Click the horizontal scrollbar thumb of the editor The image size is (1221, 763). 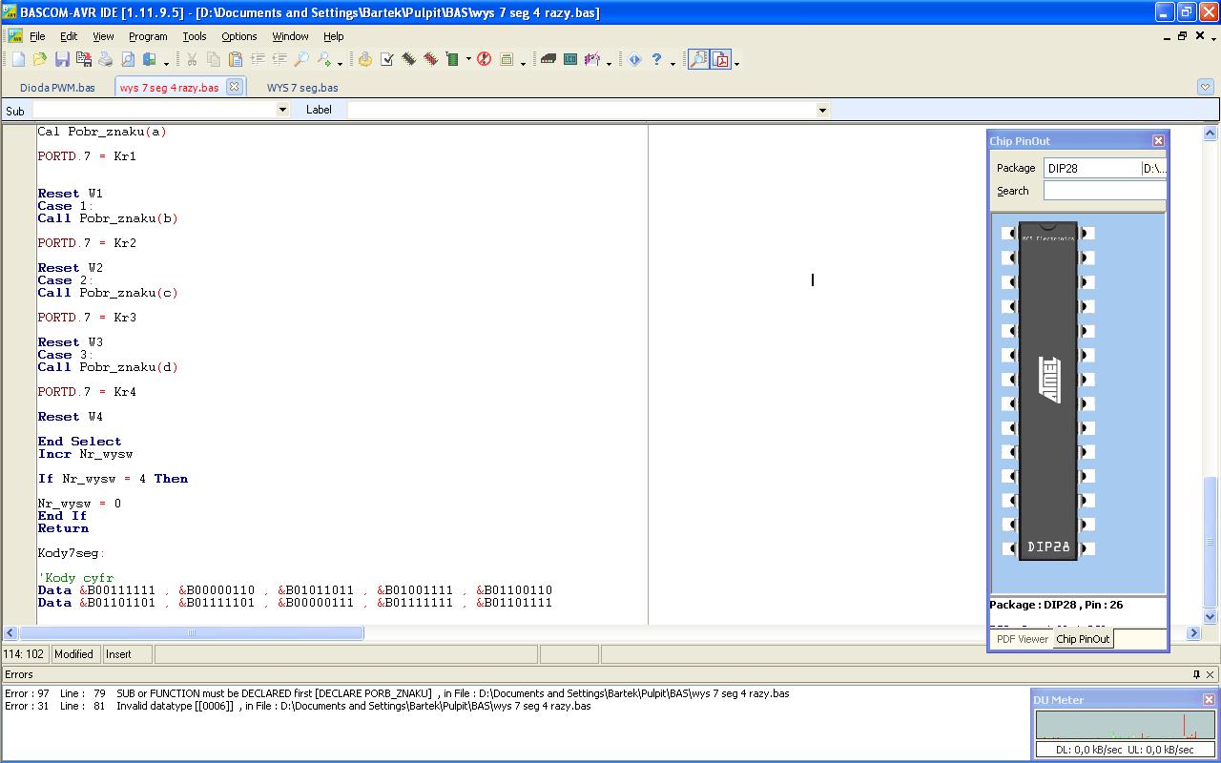(192, 632)
